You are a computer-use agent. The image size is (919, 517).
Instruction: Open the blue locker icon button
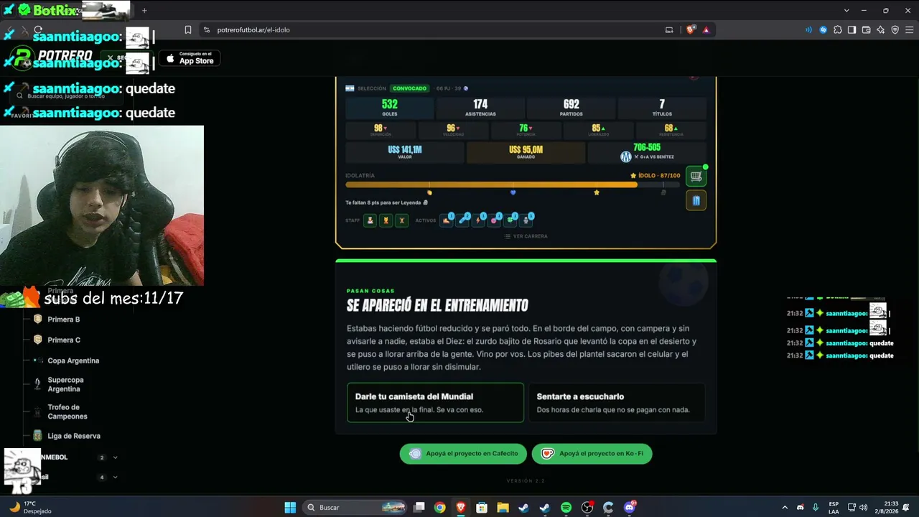696,201
